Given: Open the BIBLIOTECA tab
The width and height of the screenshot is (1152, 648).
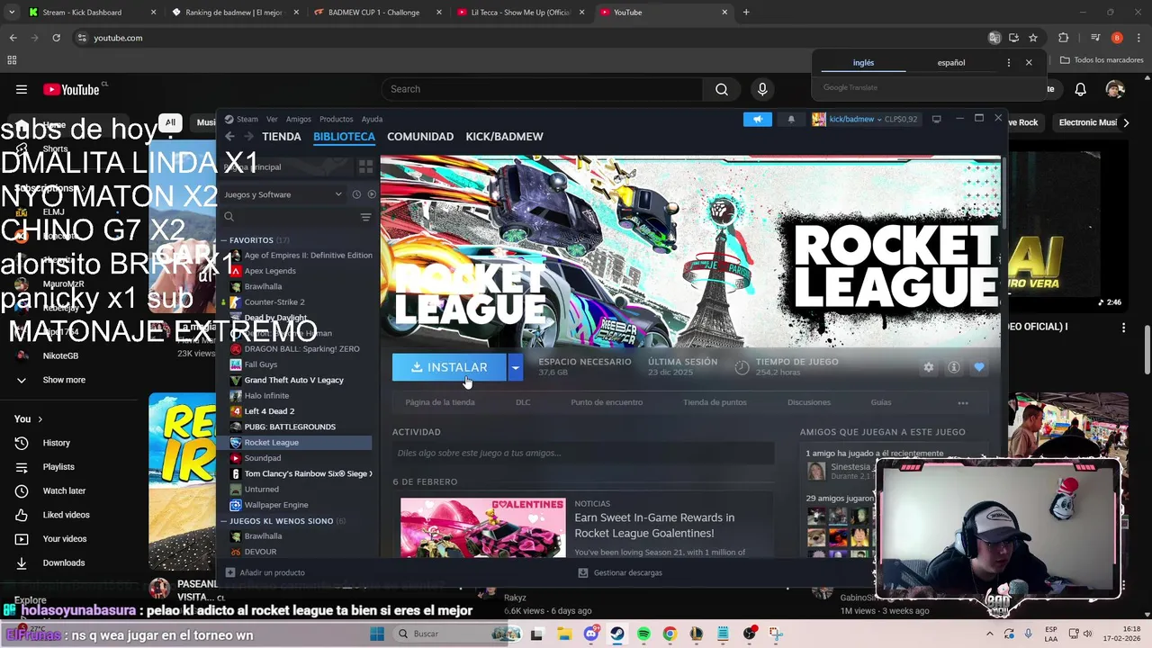Looking at the screenshot, I should (x=344, y=137).
